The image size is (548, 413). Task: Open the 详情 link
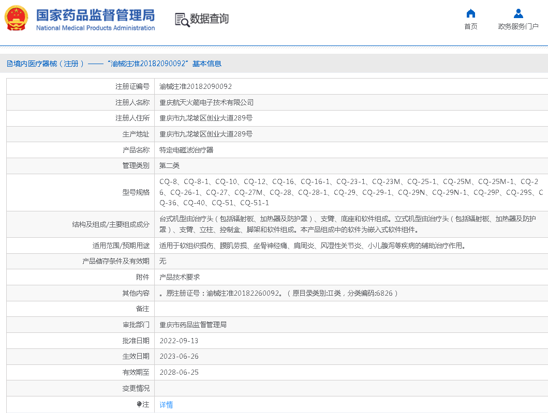[166, 405]
